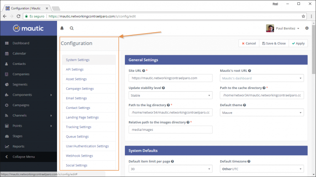The image size is (316, 177).
Task: Click the Channels RSS icon
Action: click(x=7, y=115)
